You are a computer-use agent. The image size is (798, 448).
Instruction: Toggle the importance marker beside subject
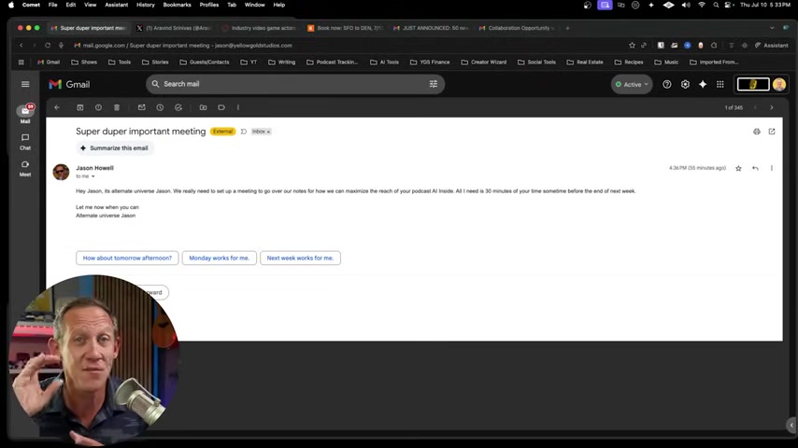click(244, 132)
